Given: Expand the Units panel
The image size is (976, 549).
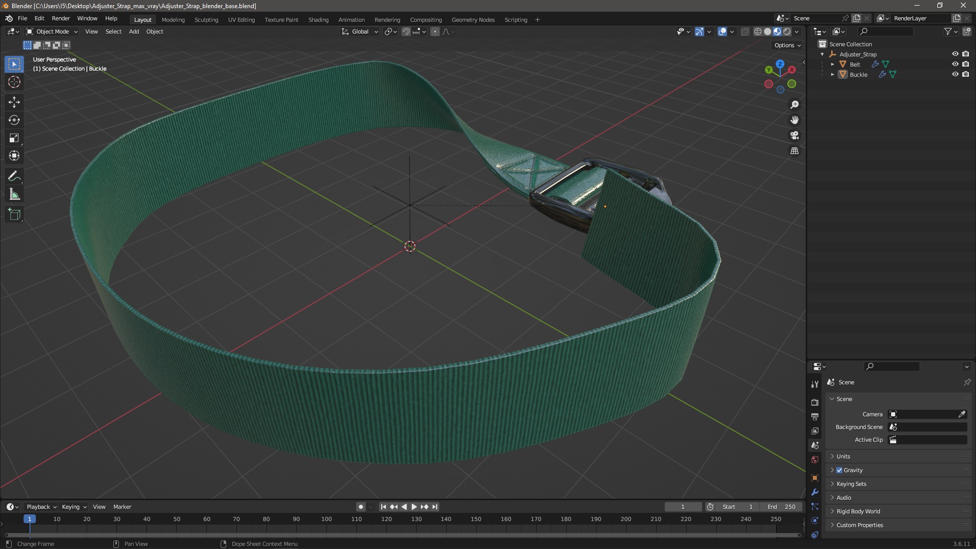Looking at the screenshot, I should click(x=899, y=456).
